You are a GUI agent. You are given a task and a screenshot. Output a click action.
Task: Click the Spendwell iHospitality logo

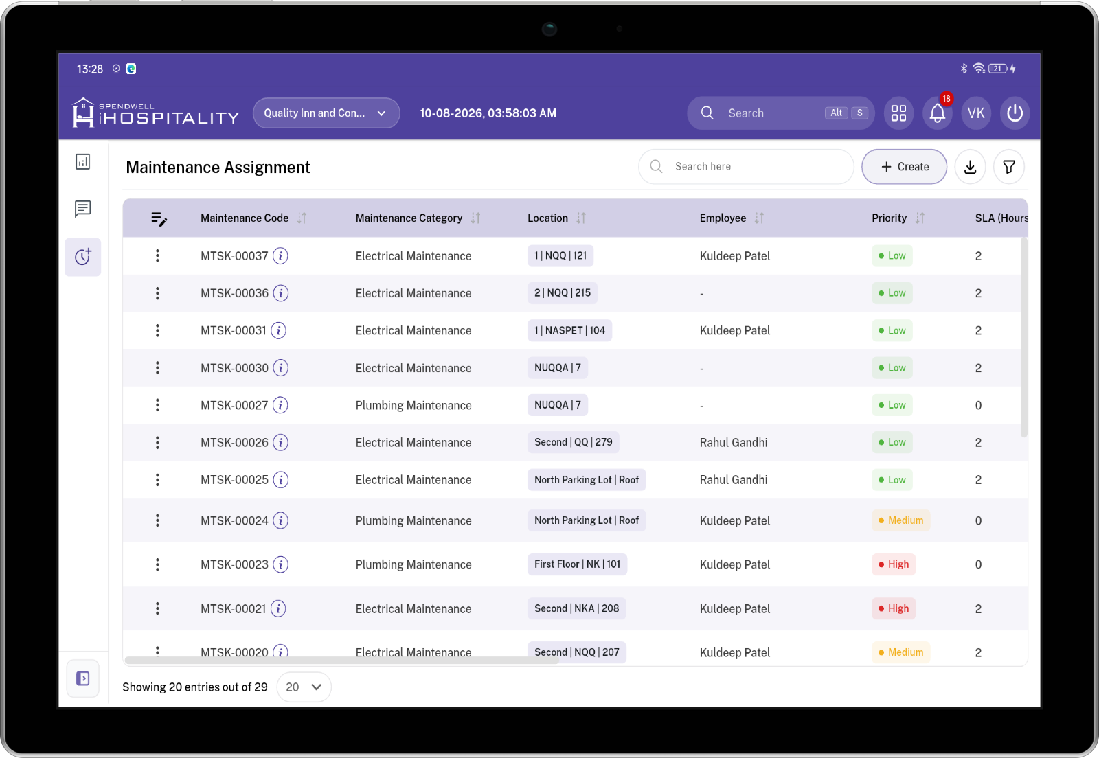[x=156, y=113]
